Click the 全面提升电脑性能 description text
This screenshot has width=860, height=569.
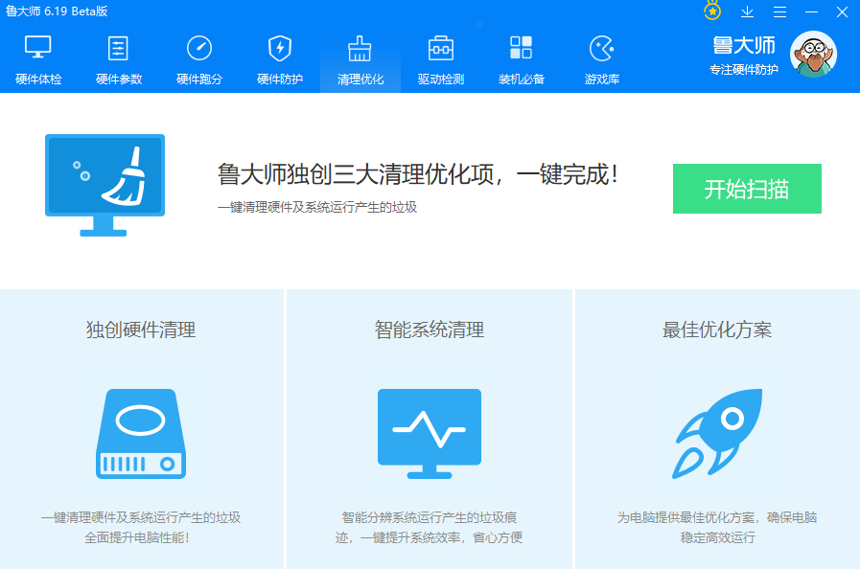pyautogui.click(x=137, y=537)
